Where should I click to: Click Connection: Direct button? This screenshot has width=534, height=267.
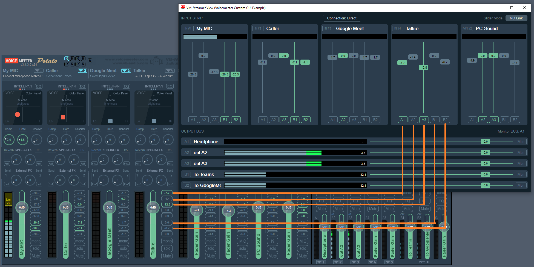click(x=342, y=18)
